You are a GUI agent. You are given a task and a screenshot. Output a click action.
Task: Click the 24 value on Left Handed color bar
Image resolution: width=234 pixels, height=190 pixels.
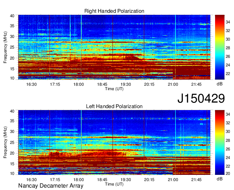pyautogui.click(x=228, y=158)
